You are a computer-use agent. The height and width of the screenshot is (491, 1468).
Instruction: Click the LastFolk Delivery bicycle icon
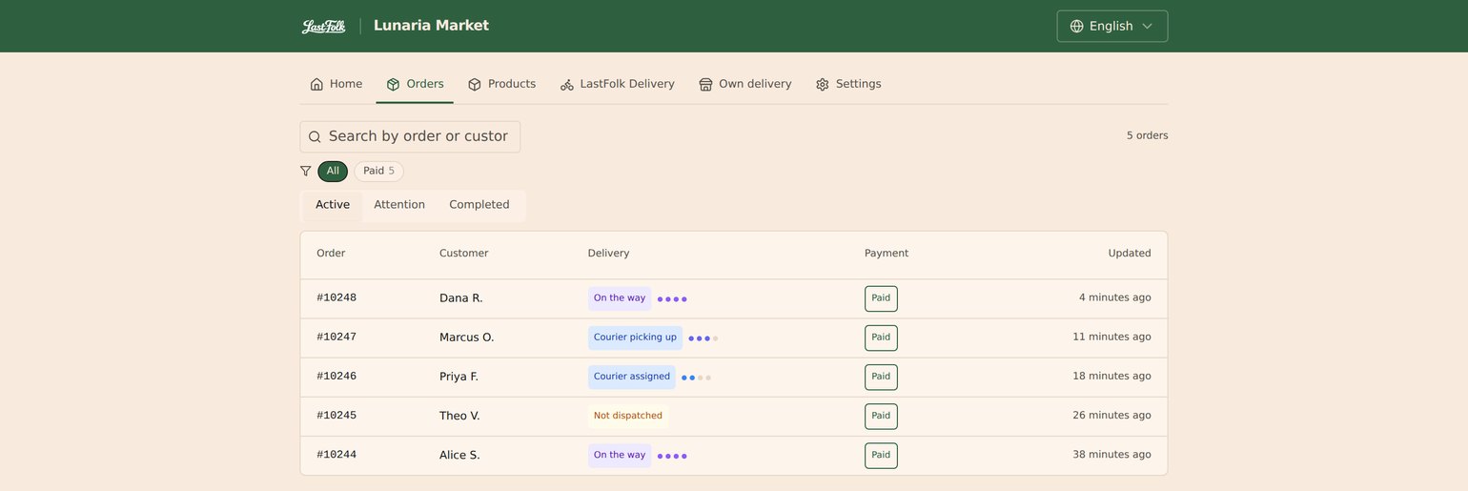click(567, 84)
